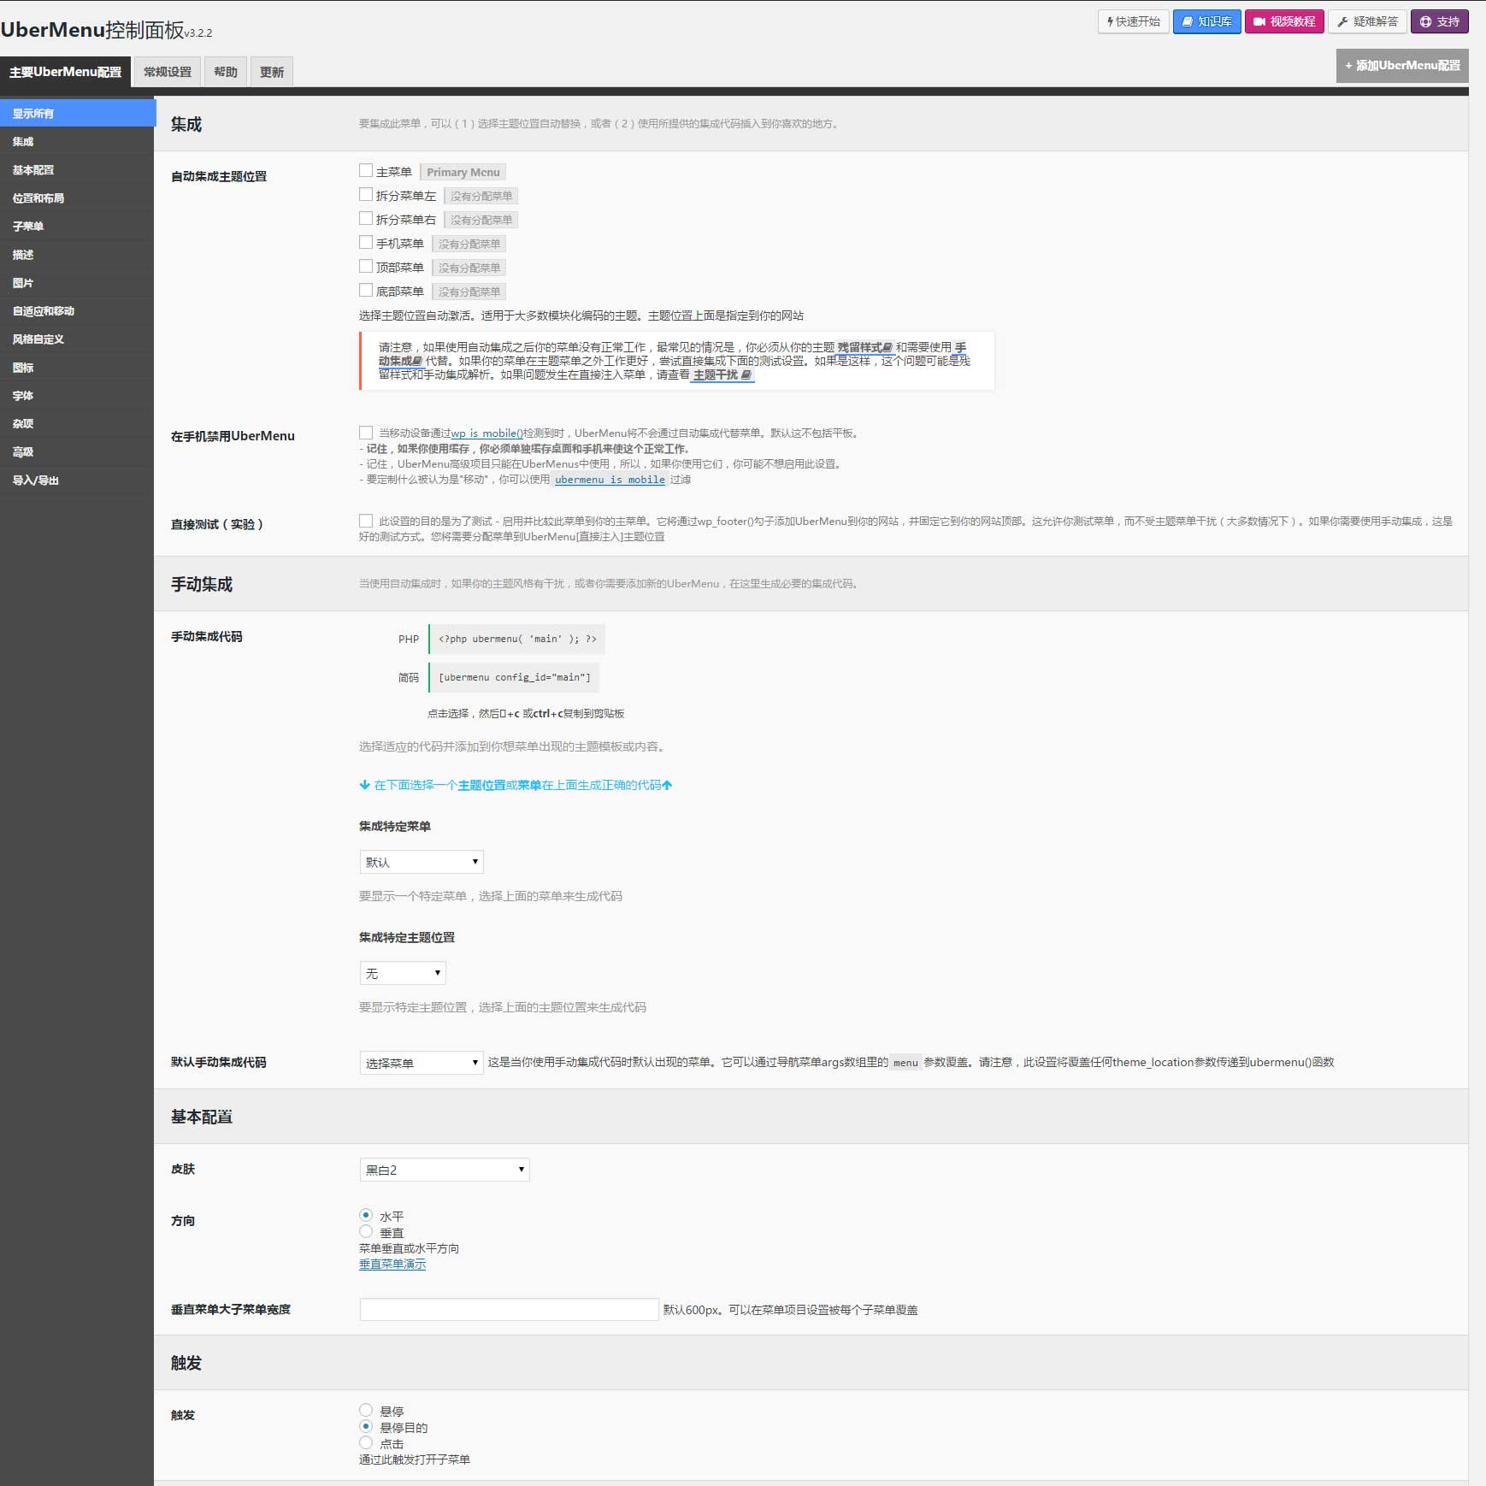
Task: Switch to the 帮助 tab
Action: (x=226, y=72)
